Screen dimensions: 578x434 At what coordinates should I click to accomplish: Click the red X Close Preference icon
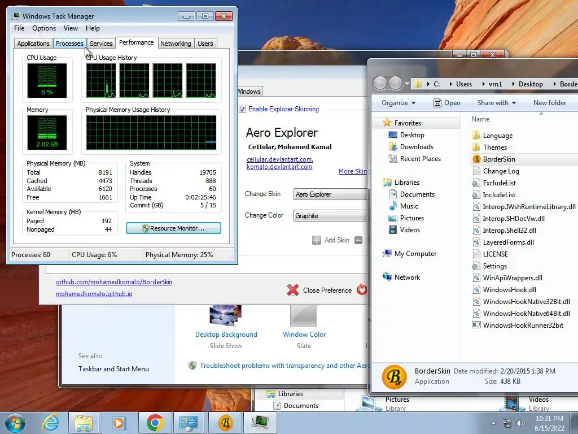pyautogui.click(x=293, y=290)
